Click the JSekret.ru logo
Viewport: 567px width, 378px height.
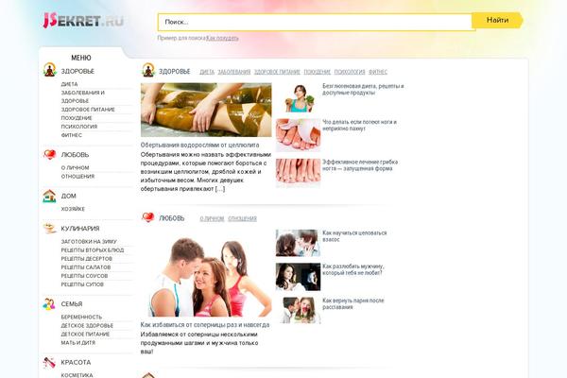[x=83, y=20]
